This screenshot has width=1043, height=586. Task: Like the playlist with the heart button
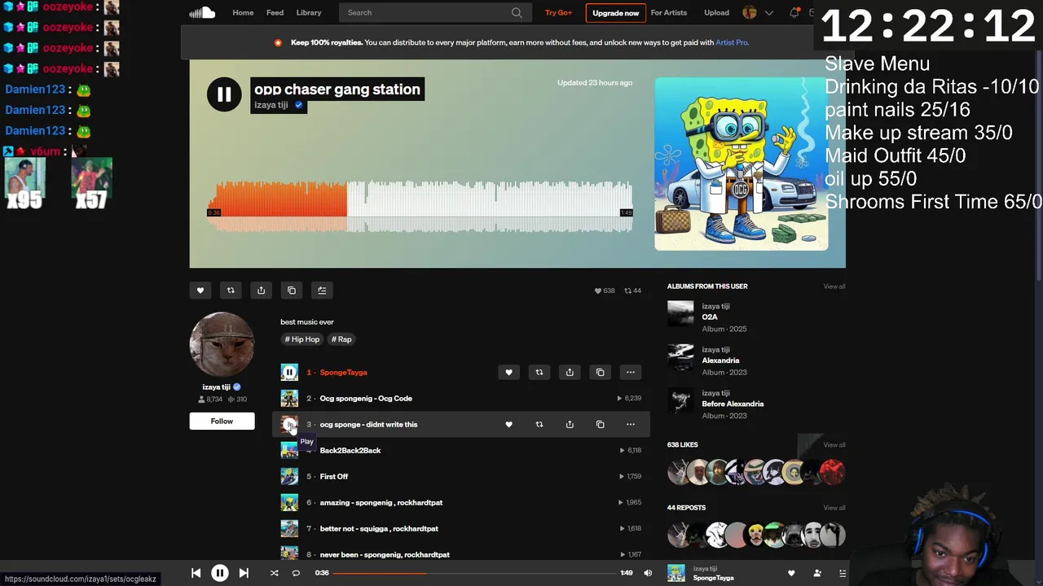pyautogui.click(x=200, y=291)
